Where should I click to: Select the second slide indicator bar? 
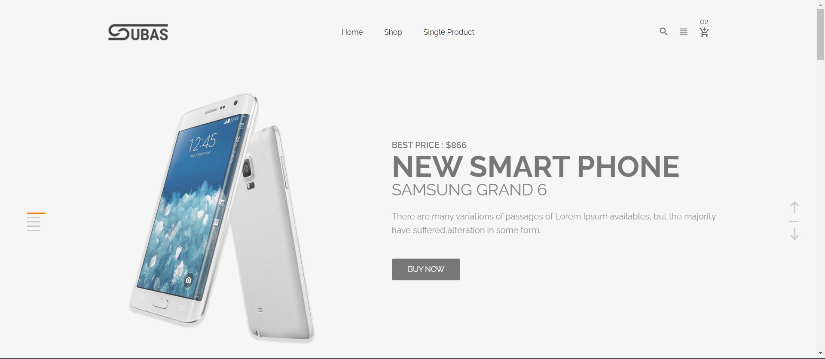pyautogui.click(x=34, y=217)
